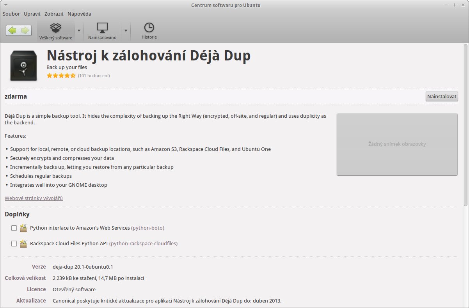This screenshot has height=308, width=469.
Task: Open the Webové stránky vývojářů link
Action: pos(34,198)
